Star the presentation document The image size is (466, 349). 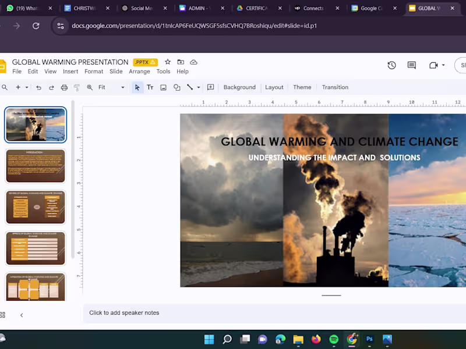tap(167, 62)
